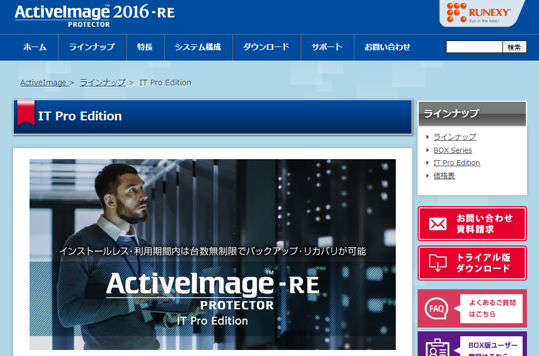Click the folder download icon on トライアル版 banner

tap(437, 263)
